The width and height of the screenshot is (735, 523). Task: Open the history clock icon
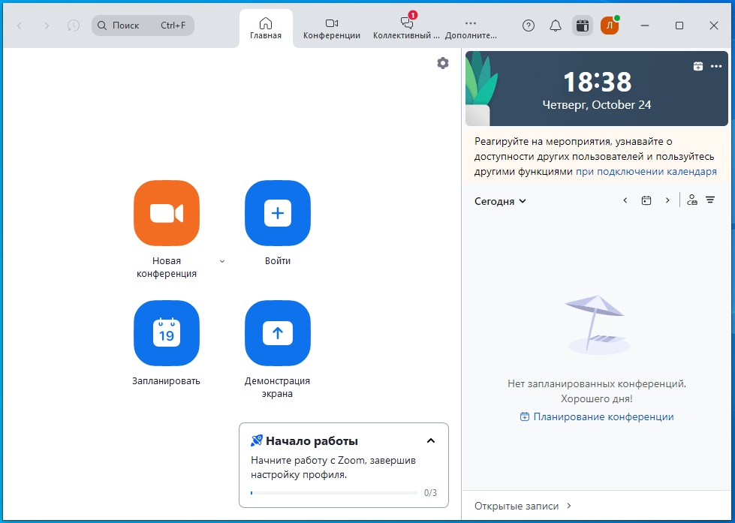pyautogui.click(x=73, y=26)
